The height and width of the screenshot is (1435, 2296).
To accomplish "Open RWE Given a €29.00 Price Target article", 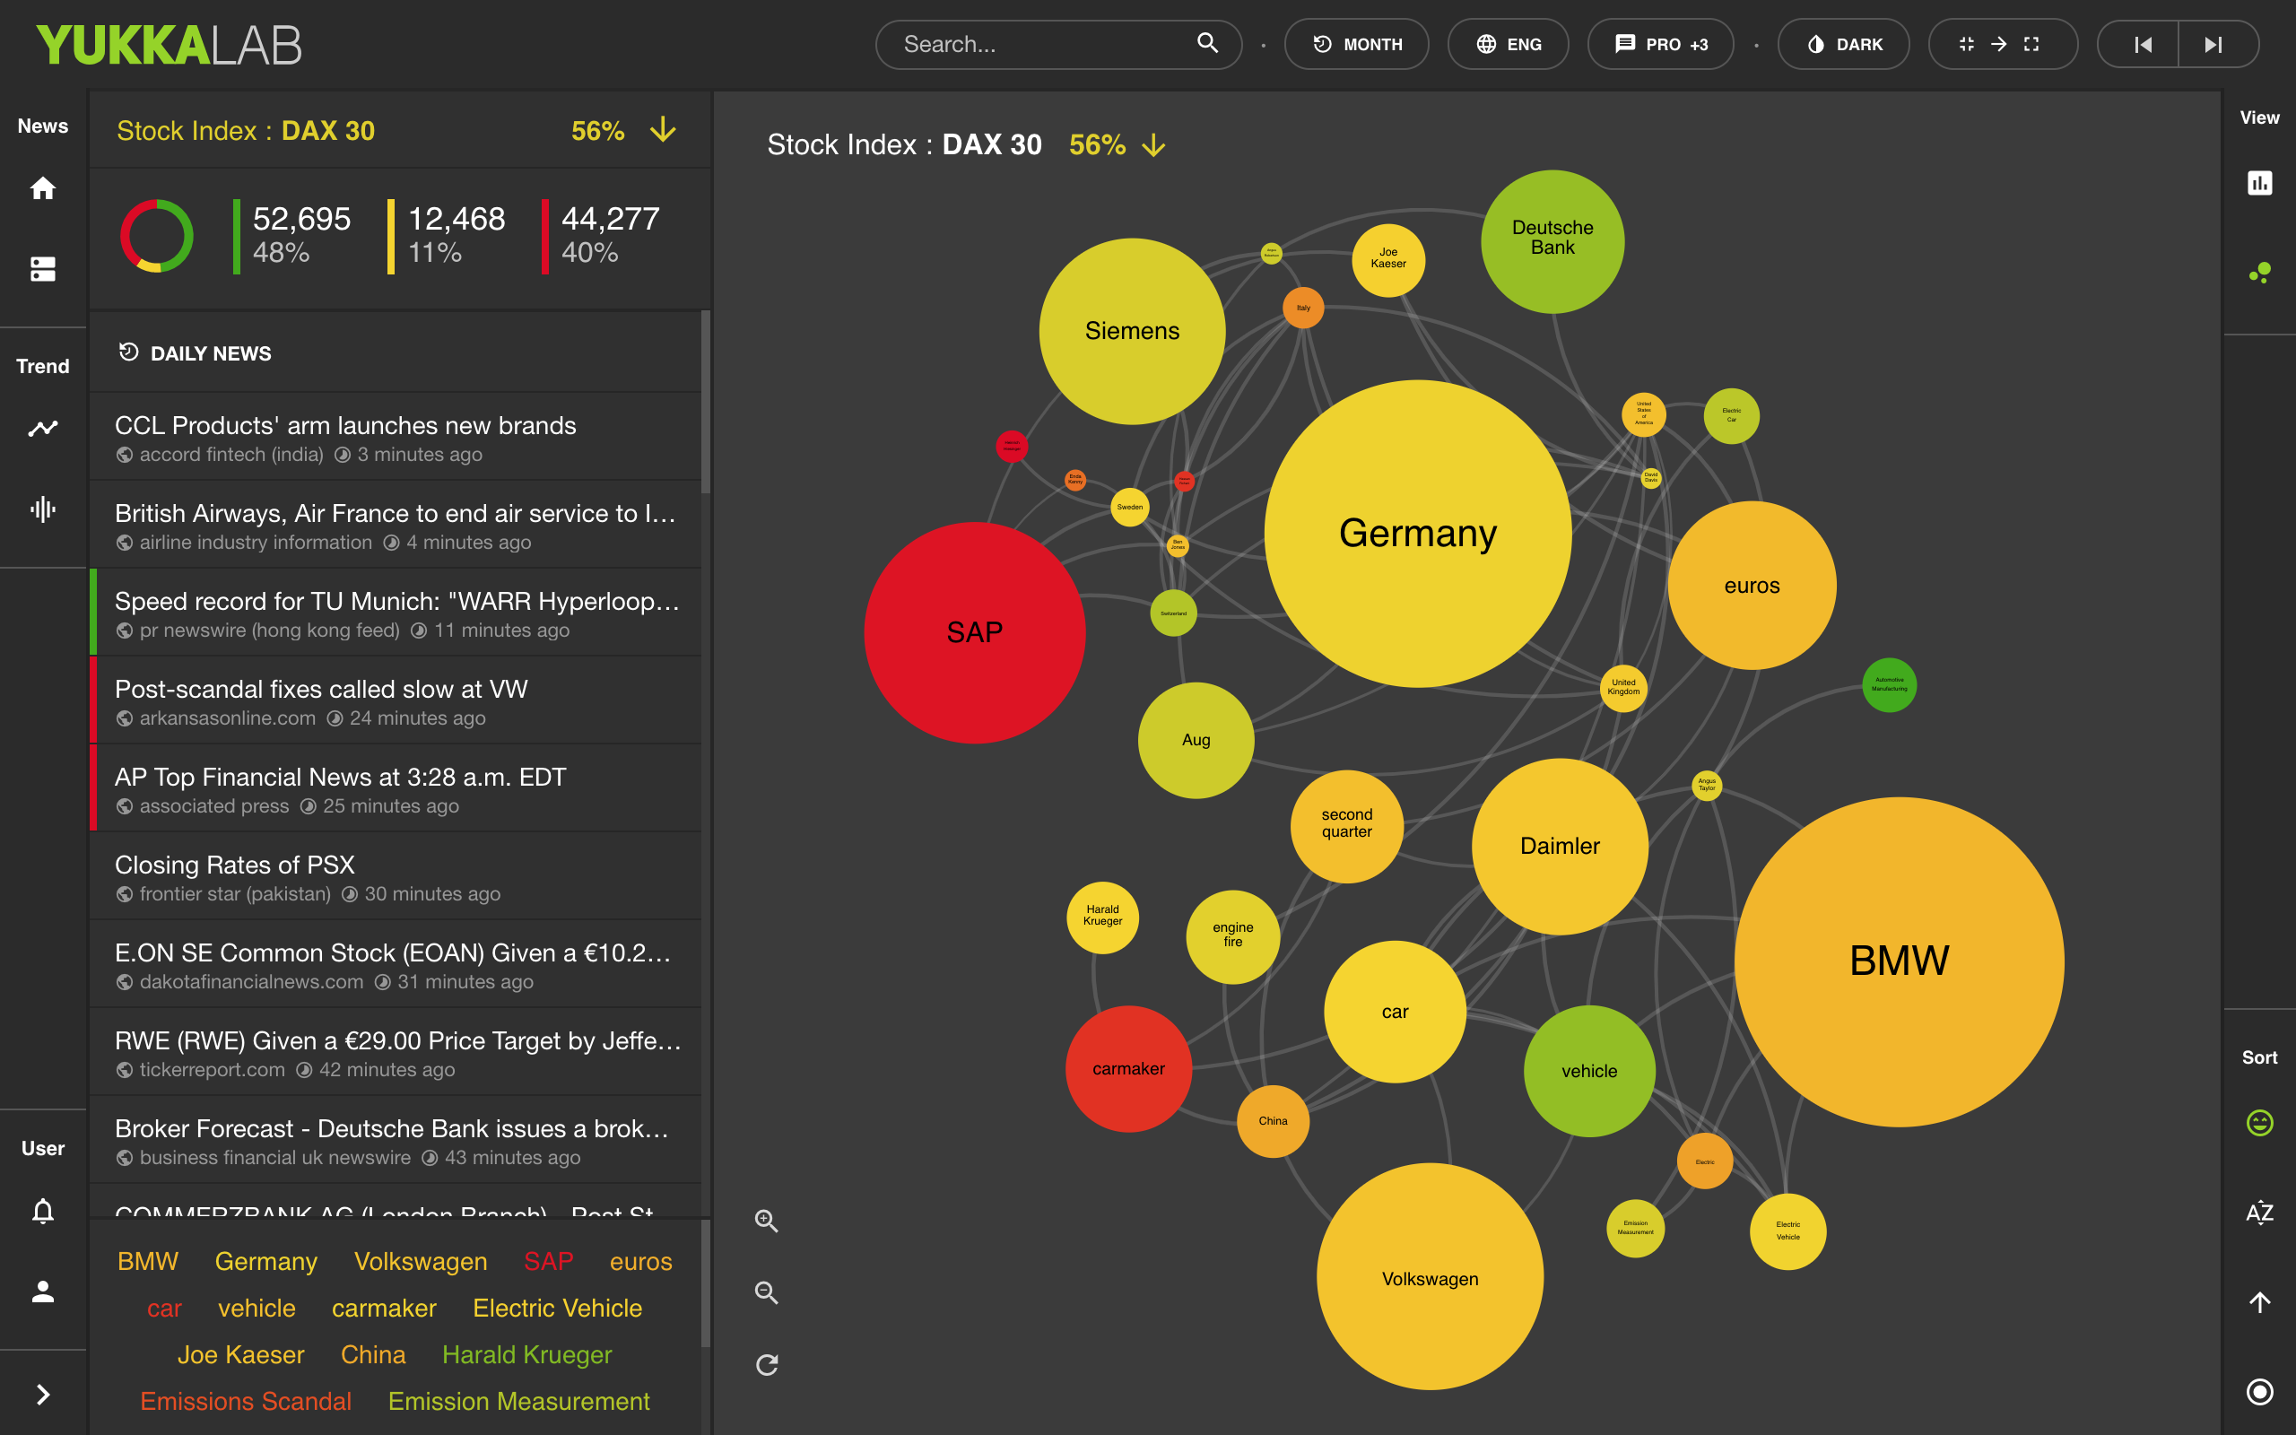I will pos(396,1053).
